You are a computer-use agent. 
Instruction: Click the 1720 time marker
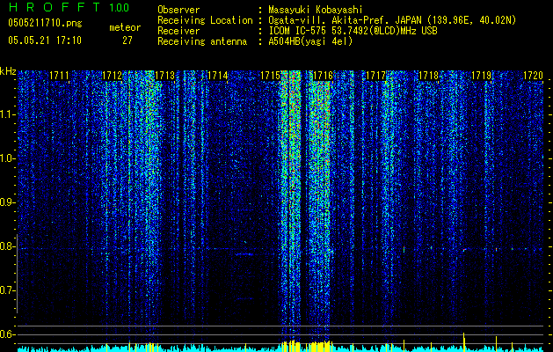click(533, 76)
